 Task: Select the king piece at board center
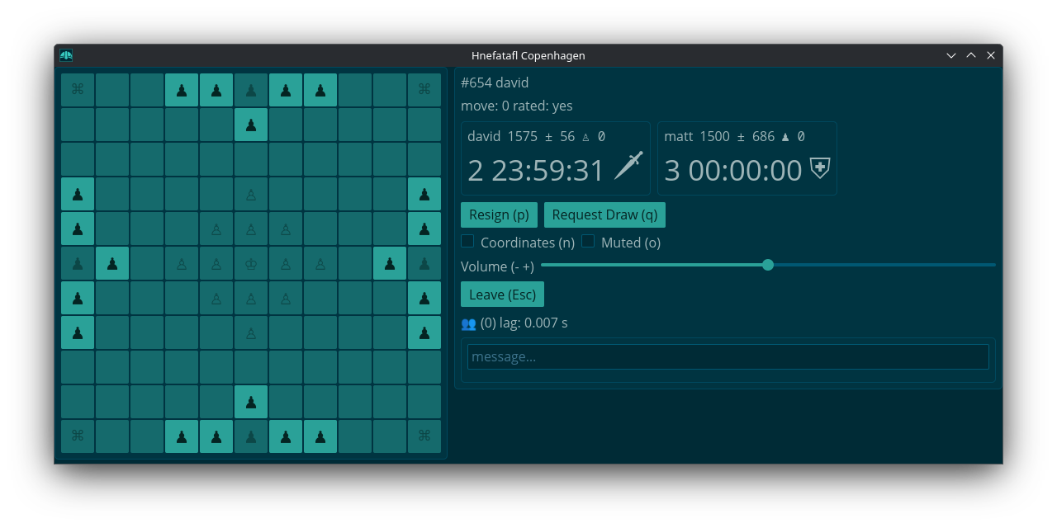[x=251, y=264]
